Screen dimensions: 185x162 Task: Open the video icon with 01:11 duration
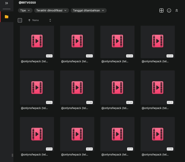coord(117,134)
